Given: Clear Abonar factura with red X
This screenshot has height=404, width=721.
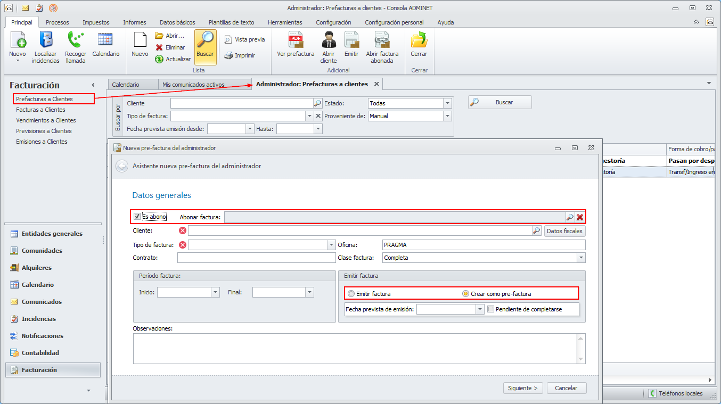Looking at the screenshot, I should (x=580, y=217).
